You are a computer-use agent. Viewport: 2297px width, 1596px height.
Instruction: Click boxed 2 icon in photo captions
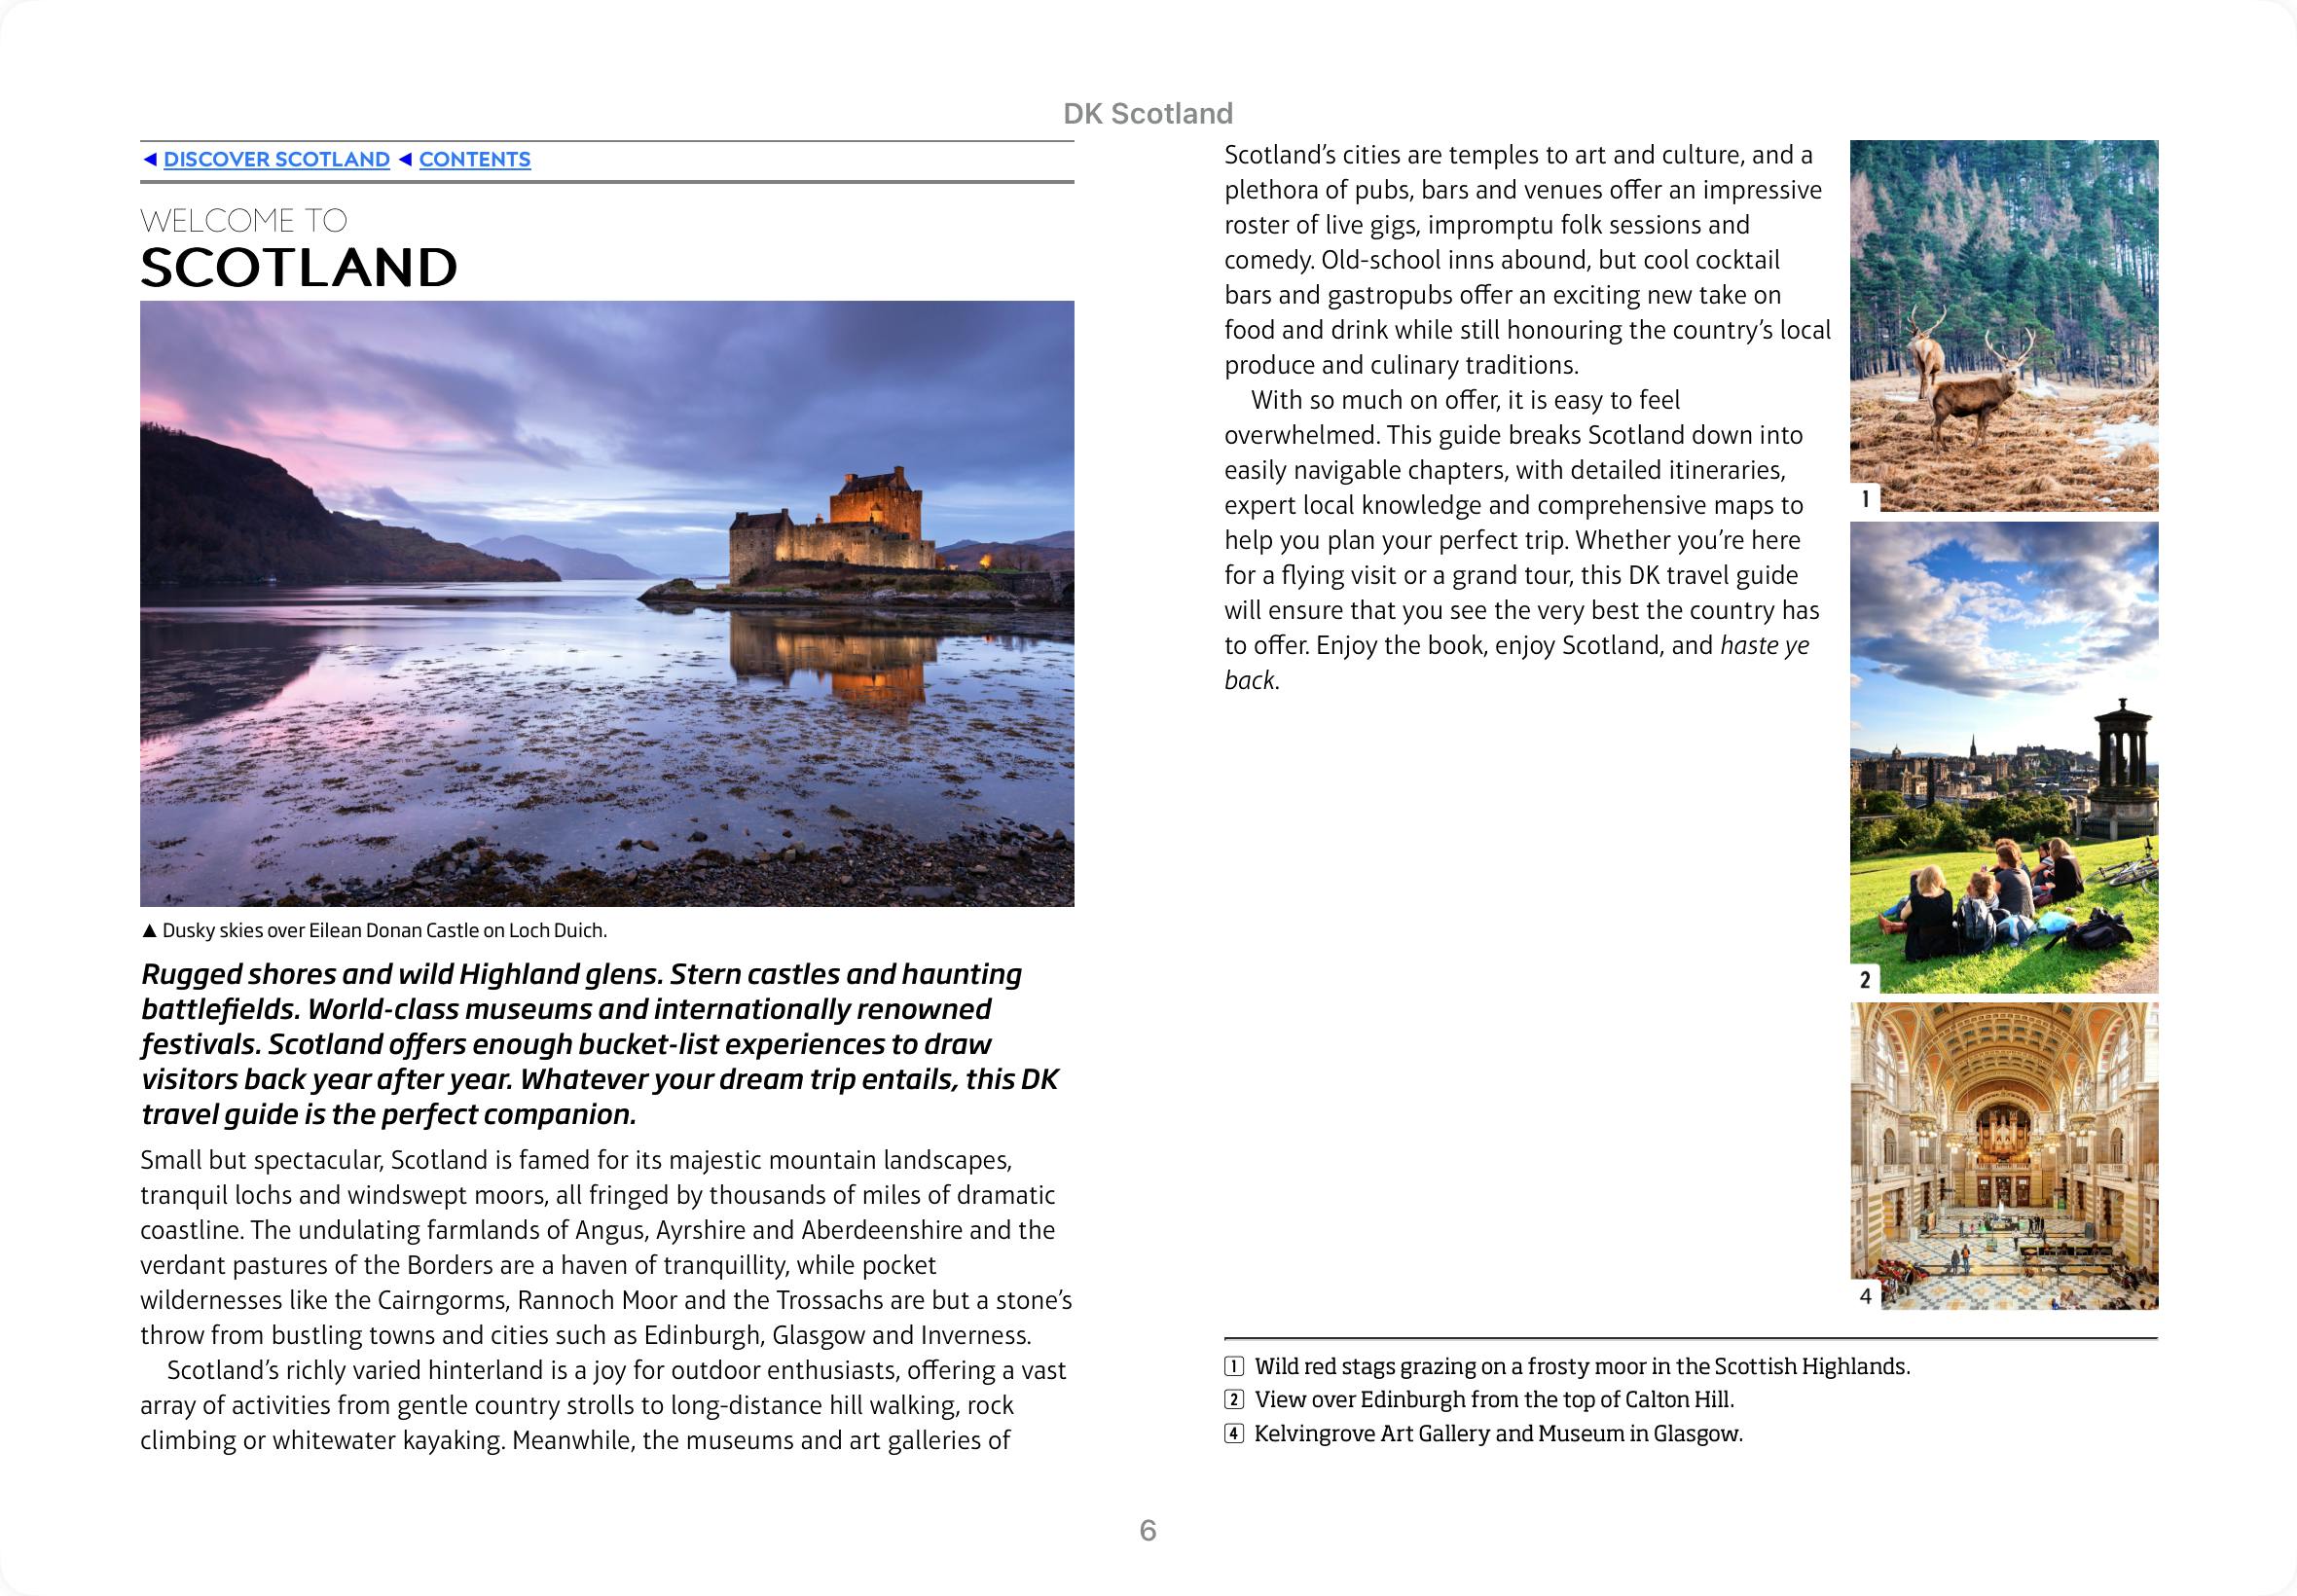1234,1399
